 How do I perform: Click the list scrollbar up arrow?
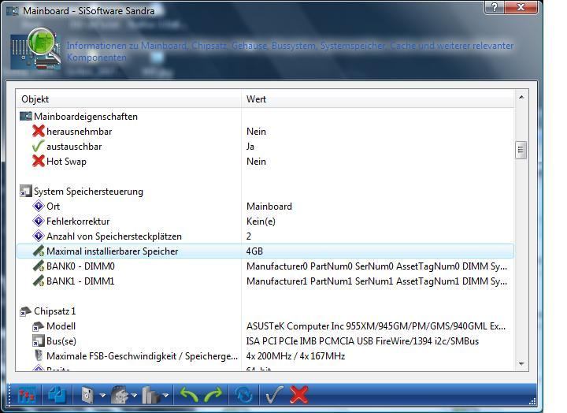pos(521,97)
